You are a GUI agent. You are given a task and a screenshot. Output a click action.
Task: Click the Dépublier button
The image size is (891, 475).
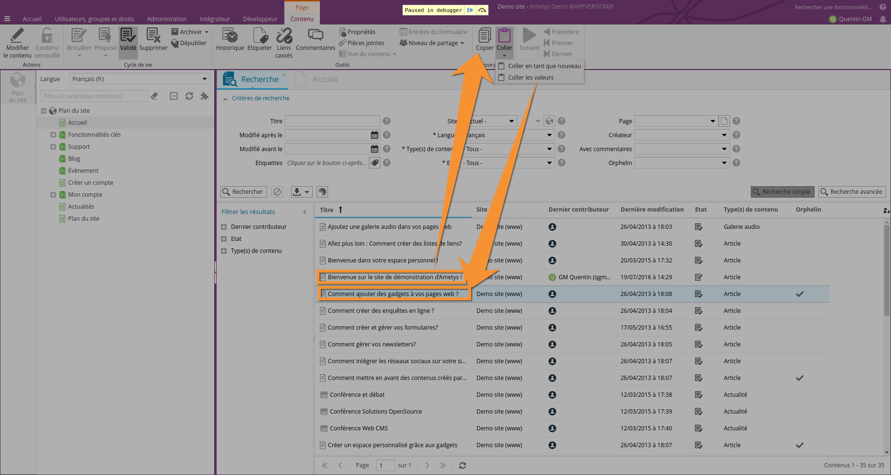189,43
